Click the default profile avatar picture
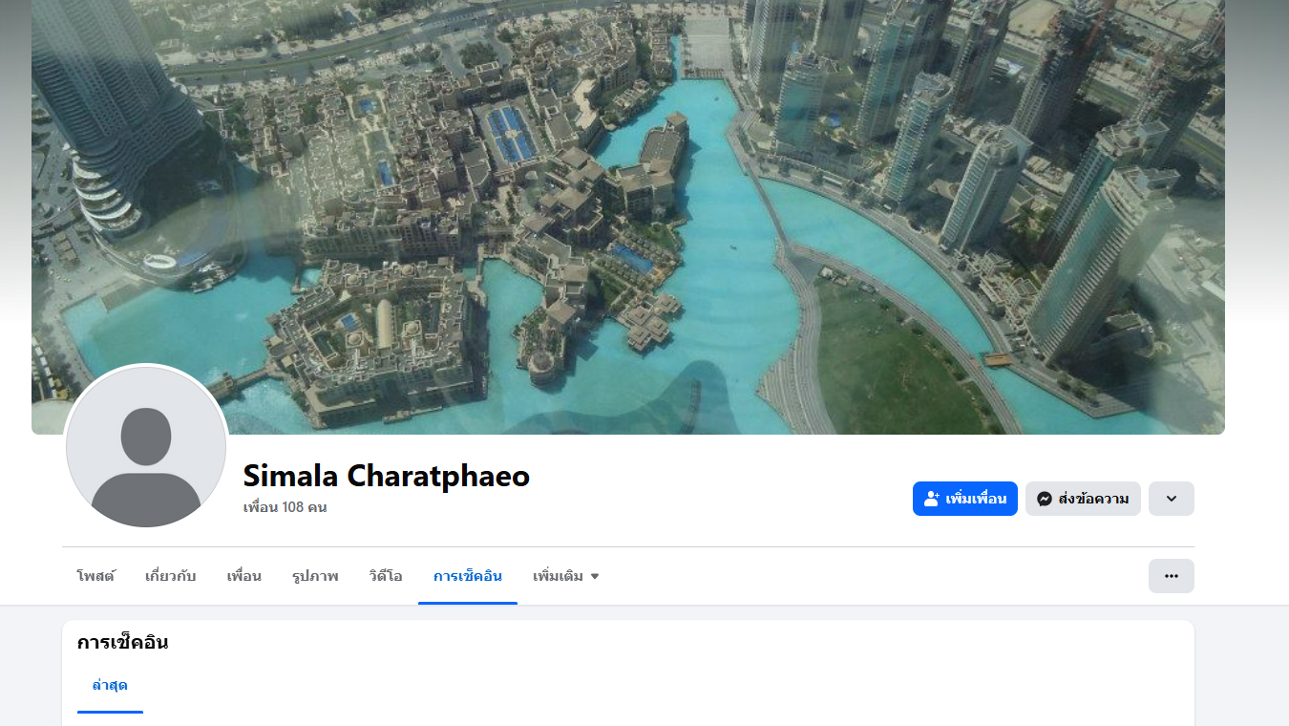Viewport: 1289px width, 726px height. tap(146, 446)
